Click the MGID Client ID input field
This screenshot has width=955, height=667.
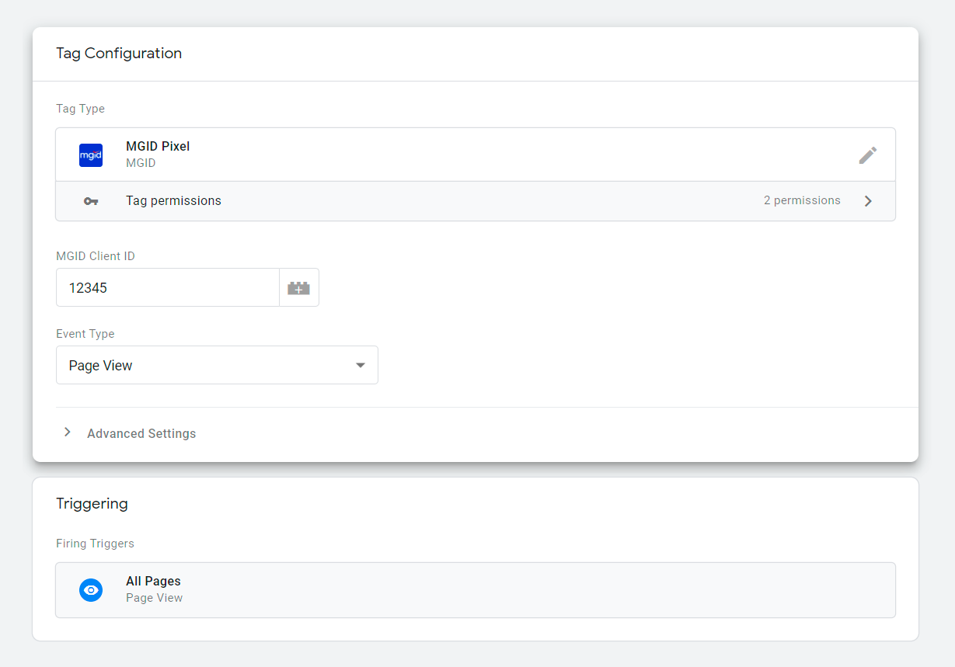pyautogui.click(x=168, y=288)
